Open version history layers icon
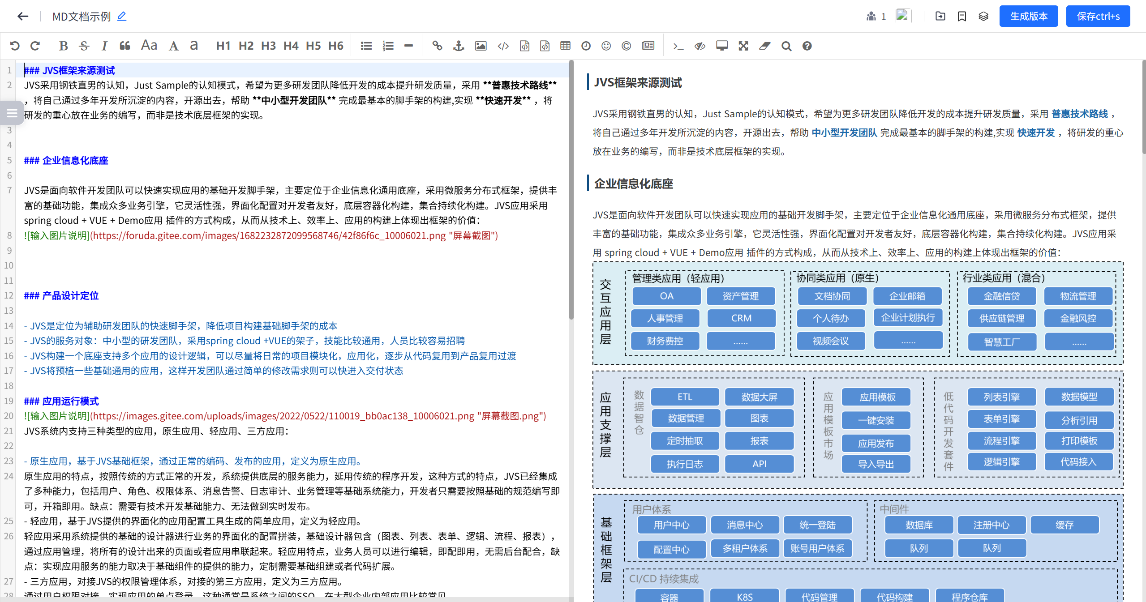Image resolution: width=1146 pixels, height=602 pixels. coord(983,17)
